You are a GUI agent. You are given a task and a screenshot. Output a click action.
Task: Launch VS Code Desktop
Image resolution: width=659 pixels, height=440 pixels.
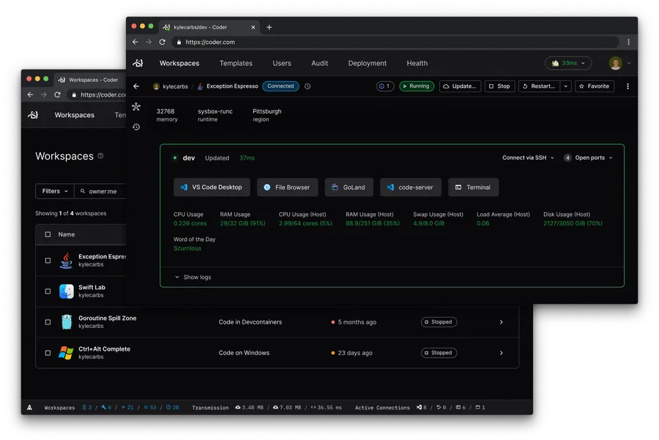pos(212,187)
